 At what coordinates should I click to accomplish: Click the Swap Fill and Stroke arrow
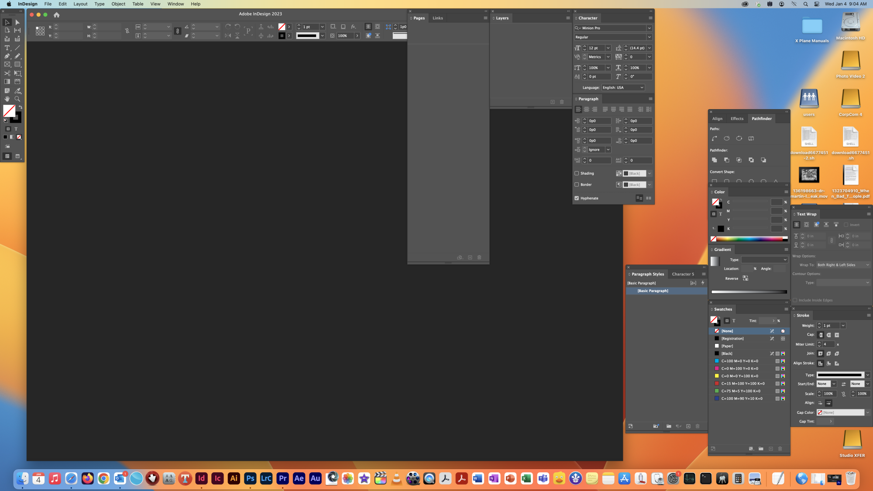click(20, 107)
